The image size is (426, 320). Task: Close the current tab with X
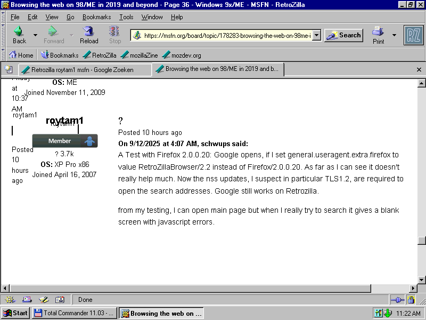(419, 70)
